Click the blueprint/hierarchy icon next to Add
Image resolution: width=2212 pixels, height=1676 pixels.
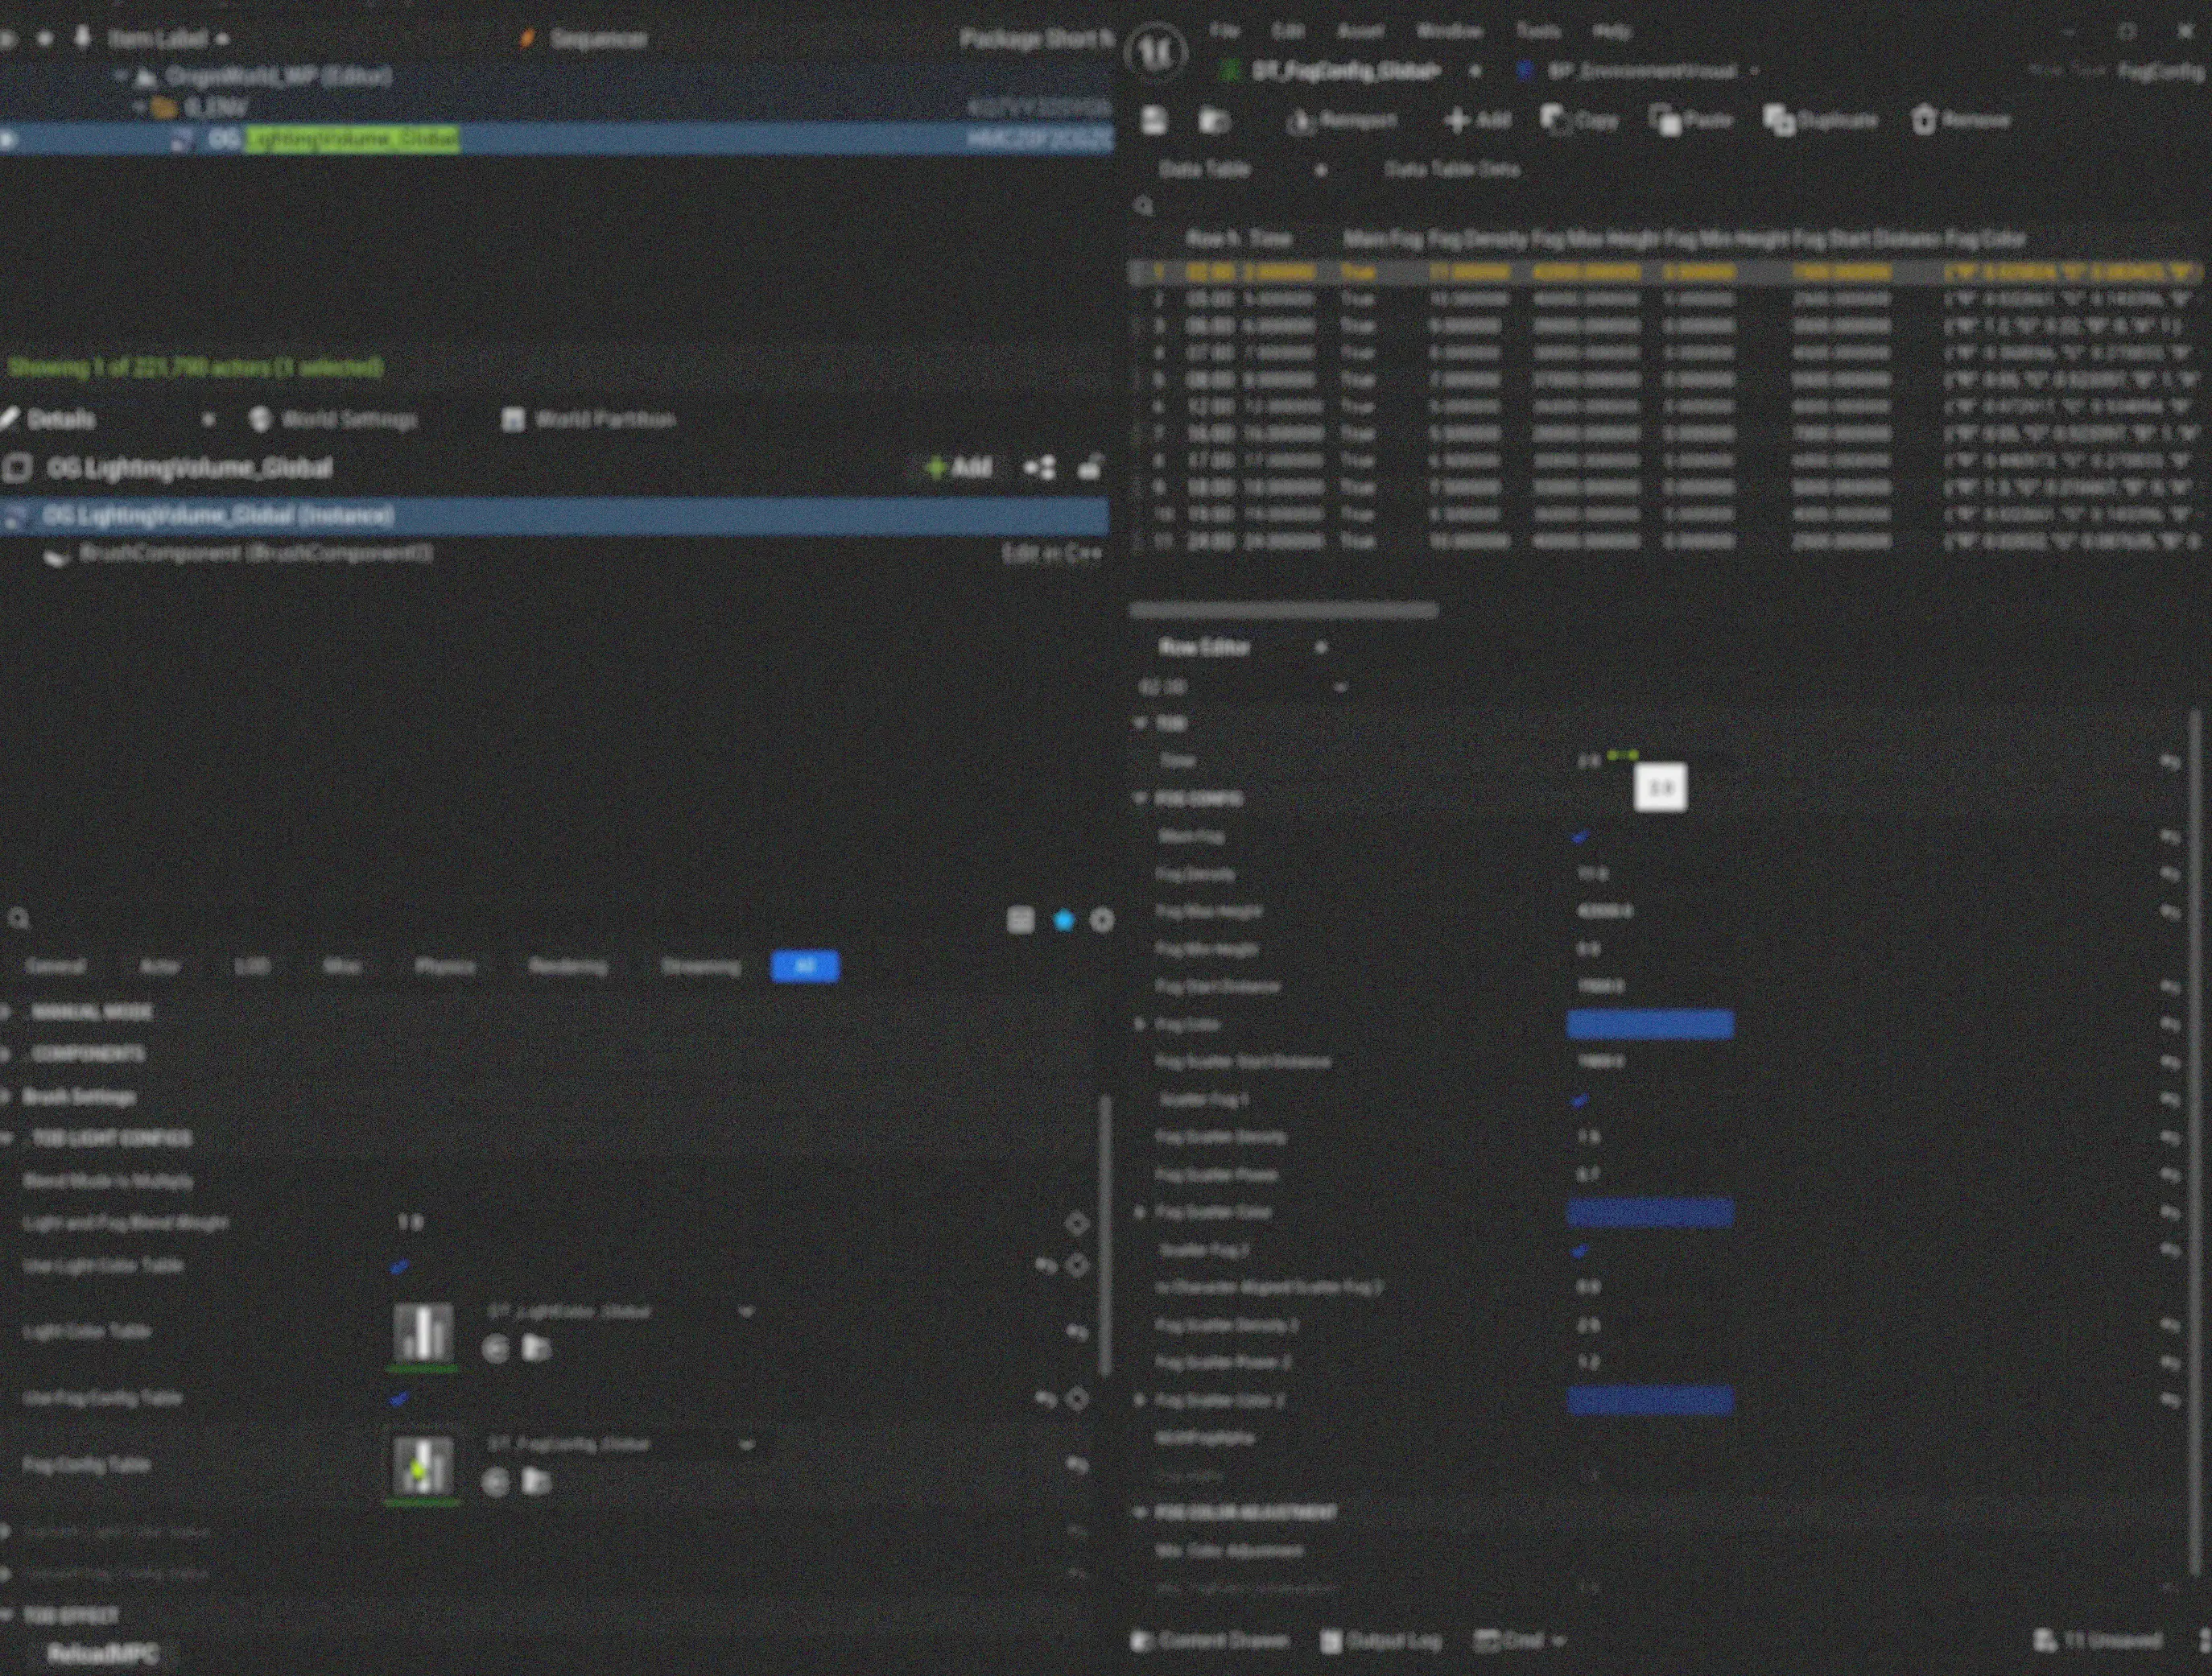1039,467
